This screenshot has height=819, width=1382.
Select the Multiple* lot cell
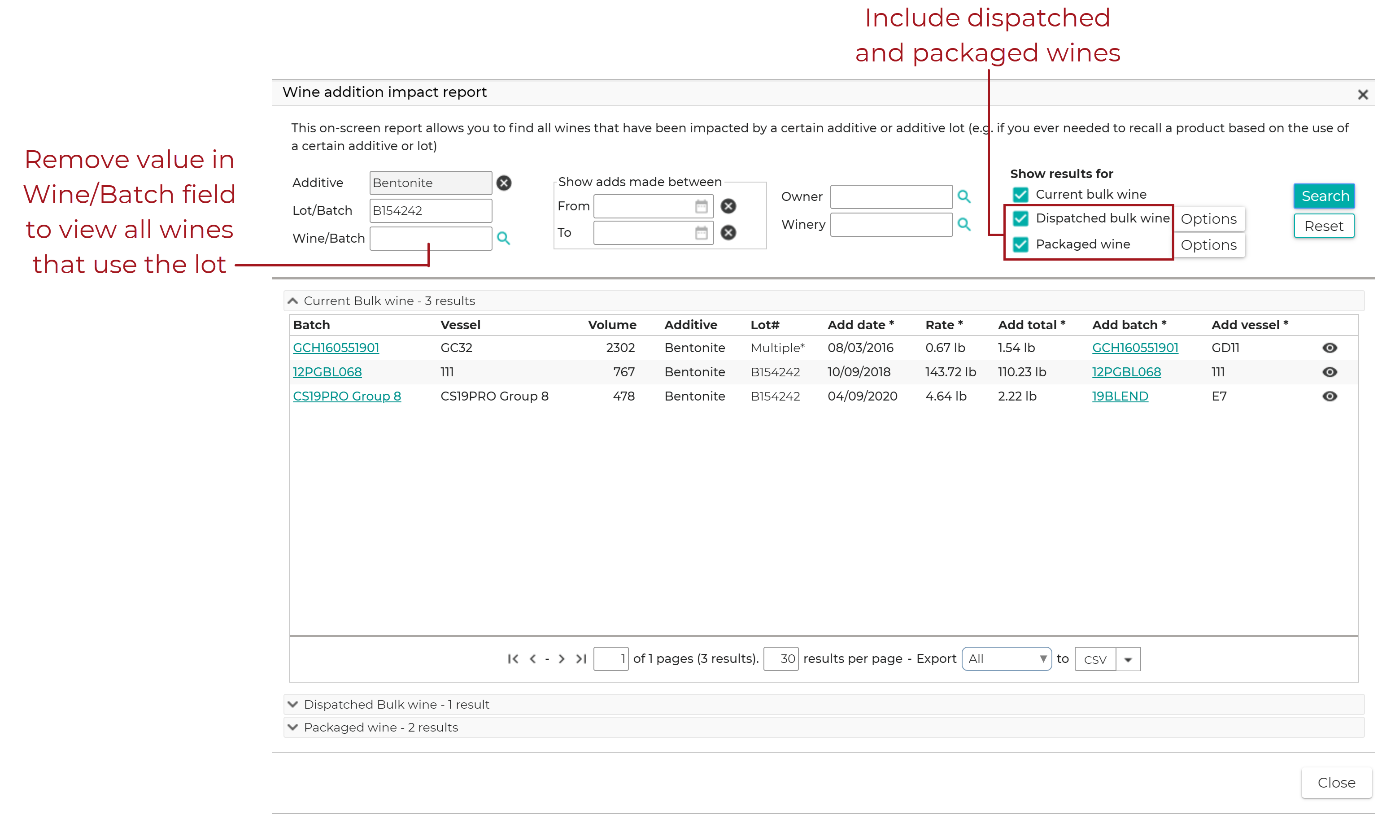pos(778,348)
